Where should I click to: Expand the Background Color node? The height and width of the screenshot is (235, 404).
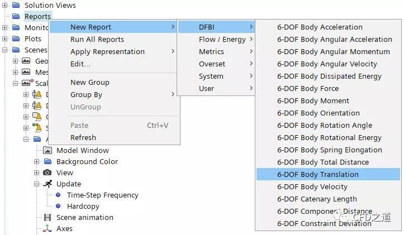coord(36,161)
